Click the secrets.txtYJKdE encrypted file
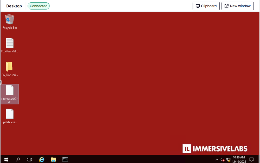 [x=10, y=91]
